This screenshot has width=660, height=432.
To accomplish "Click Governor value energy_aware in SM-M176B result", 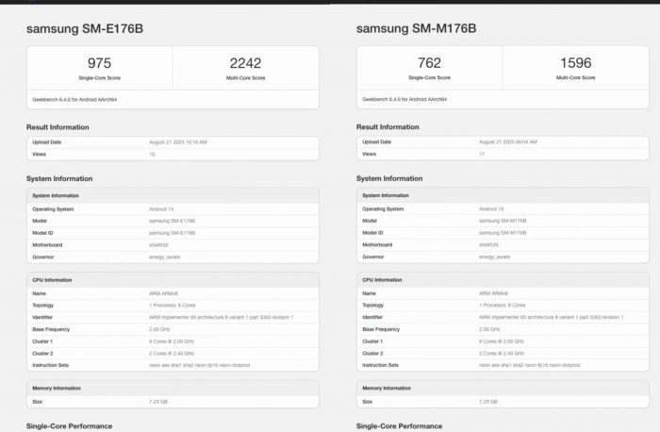I will tap(495, 257).
